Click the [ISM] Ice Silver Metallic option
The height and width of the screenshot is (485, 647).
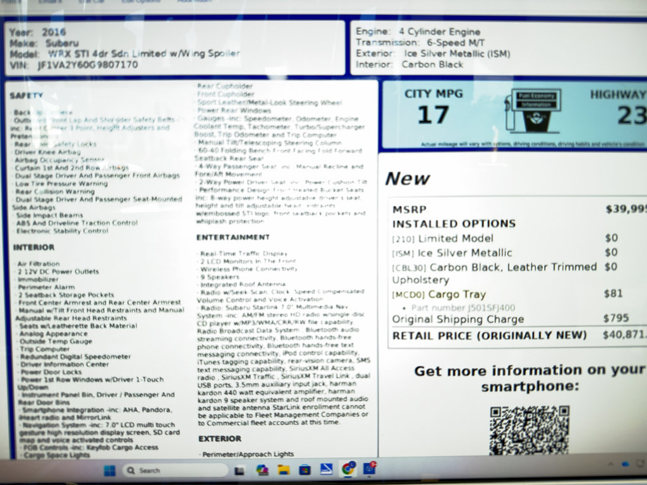coord(452,253)
